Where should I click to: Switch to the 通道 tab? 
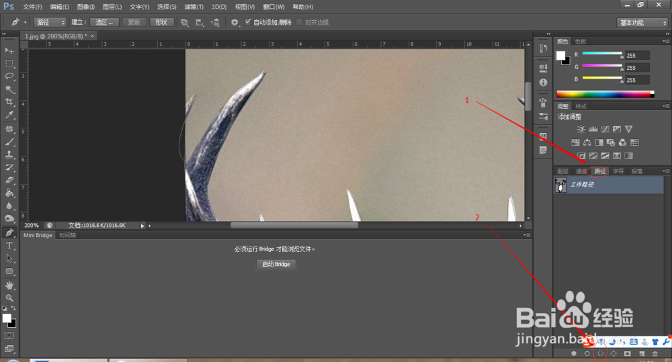581,171
